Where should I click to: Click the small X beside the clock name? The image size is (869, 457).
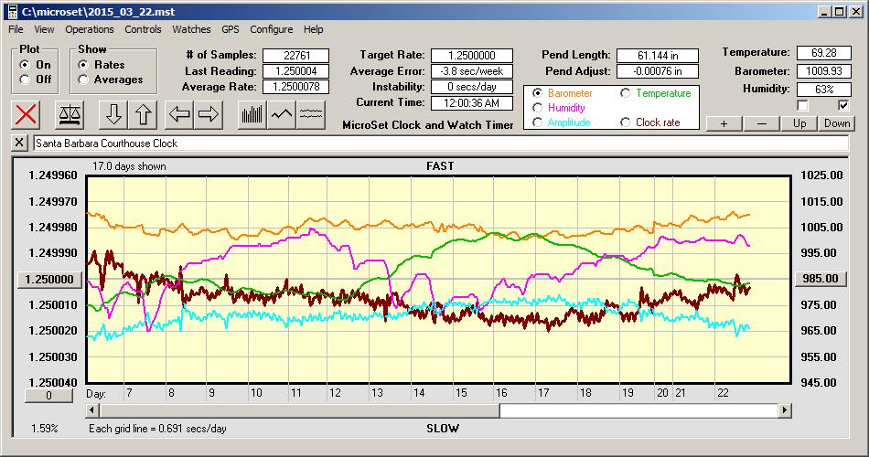pos(19,143)
